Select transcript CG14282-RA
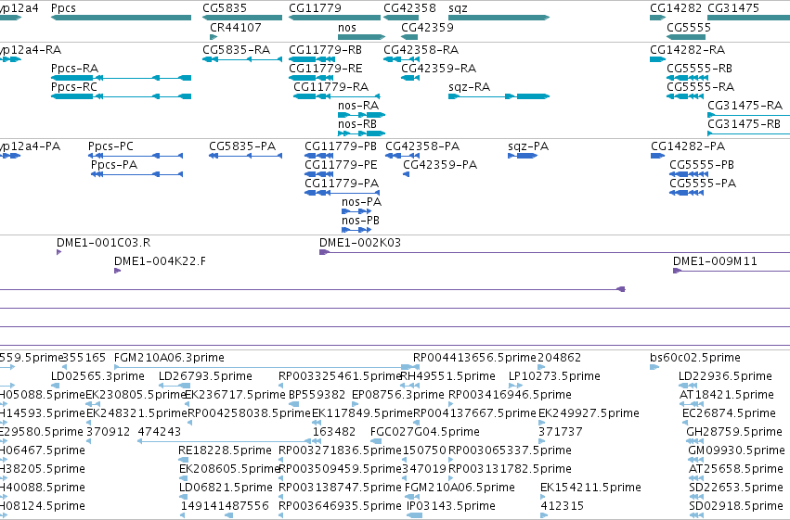 (687, 50)
